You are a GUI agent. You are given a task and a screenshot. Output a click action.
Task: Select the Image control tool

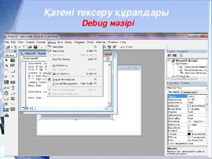point(6,110)
